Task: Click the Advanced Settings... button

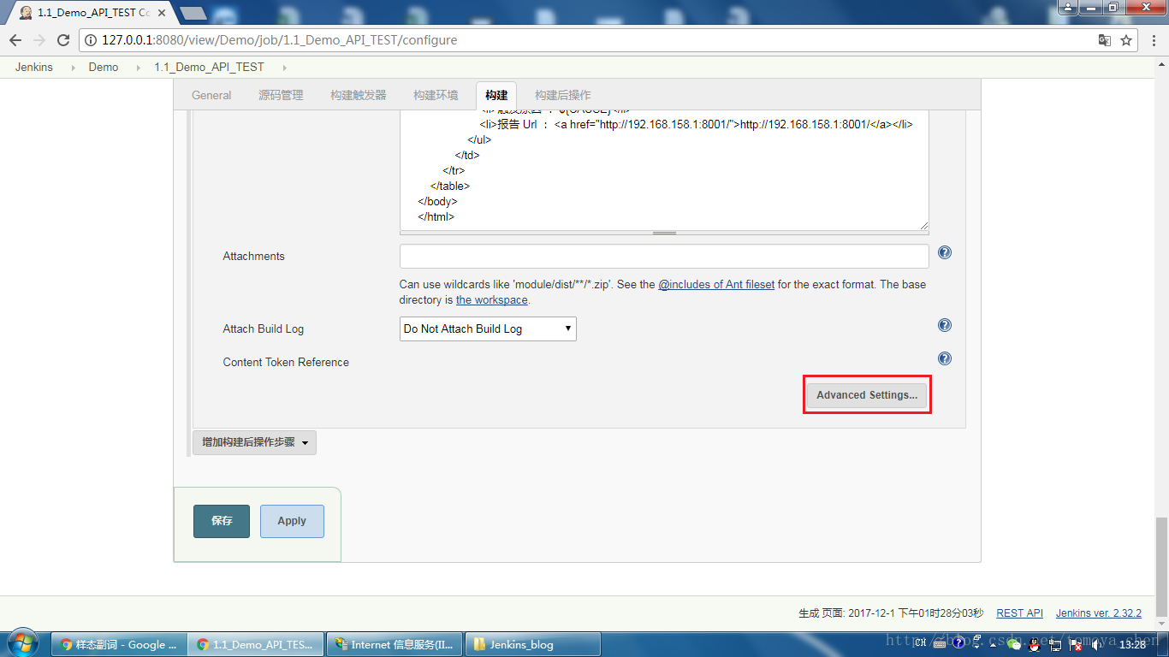Action: pos(867,395)
